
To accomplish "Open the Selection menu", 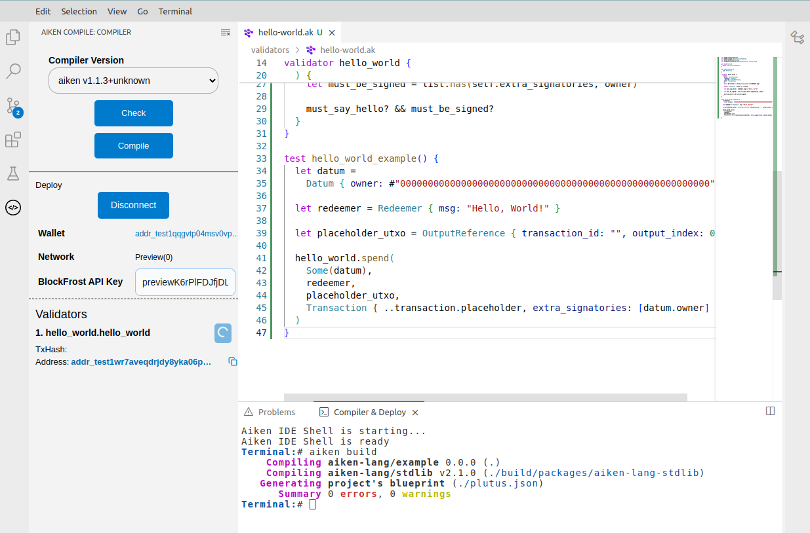I will point(79,11).
